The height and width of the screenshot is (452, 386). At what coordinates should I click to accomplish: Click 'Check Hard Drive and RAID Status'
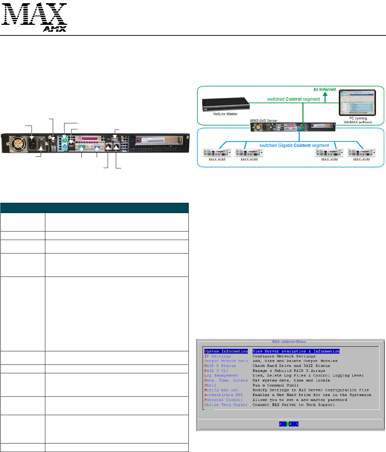click(291, 366)
